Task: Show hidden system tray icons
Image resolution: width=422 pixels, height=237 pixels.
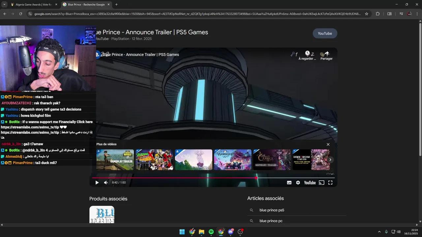Action: pyautogui.click(x=379, y=232)
